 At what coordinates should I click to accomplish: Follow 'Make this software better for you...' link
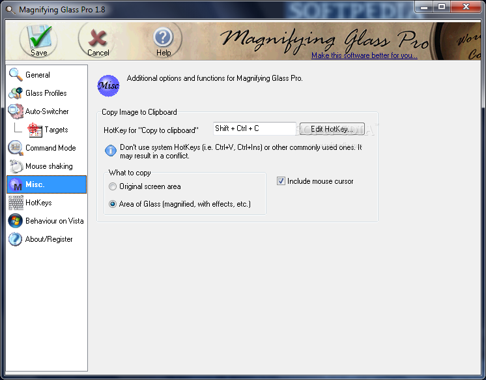click(364, 55)
